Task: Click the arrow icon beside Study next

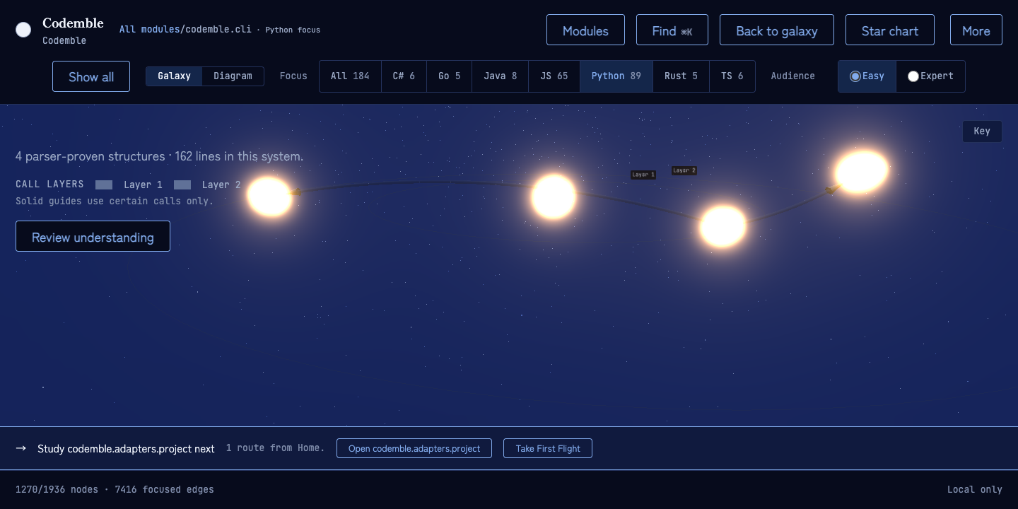Action: coord(21,448)
